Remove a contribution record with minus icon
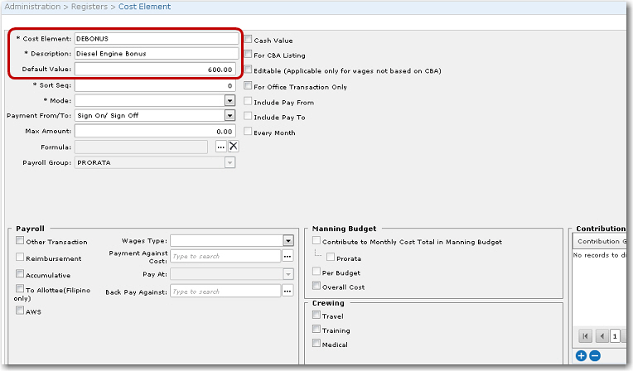This screenshot has height=371, width=633. pos(594,355)
